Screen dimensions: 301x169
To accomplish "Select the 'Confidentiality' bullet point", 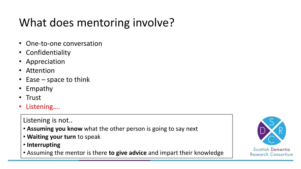I will pos(48,53).
